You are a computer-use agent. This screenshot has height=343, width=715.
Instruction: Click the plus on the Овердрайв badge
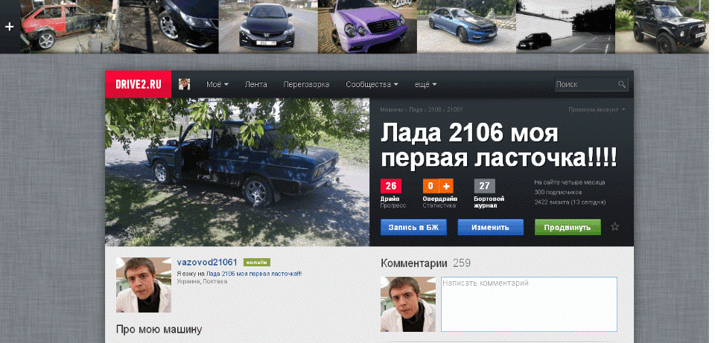446,186
